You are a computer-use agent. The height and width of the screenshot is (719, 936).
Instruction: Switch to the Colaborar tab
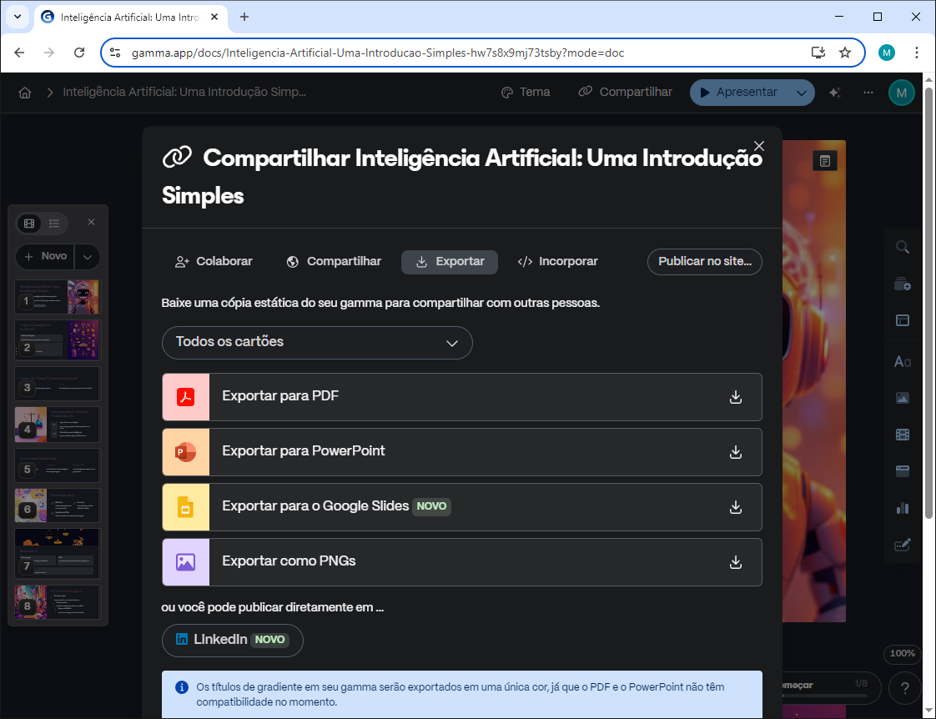(x=214, y=262)
